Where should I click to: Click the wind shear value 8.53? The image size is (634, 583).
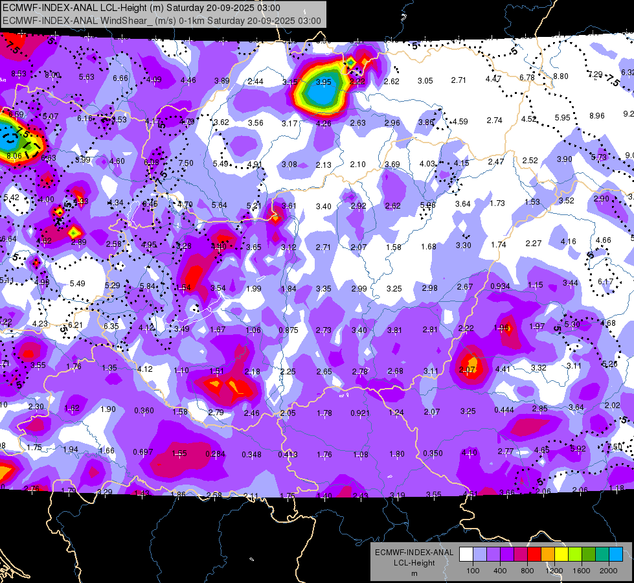19,74
